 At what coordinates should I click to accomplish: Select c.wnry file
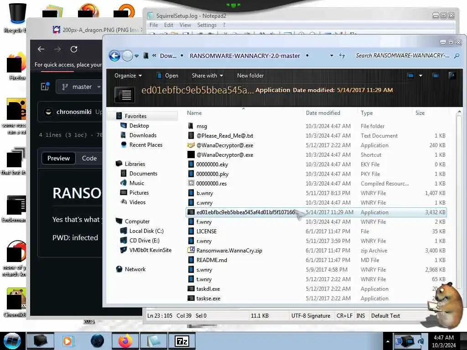coord(204,203)
